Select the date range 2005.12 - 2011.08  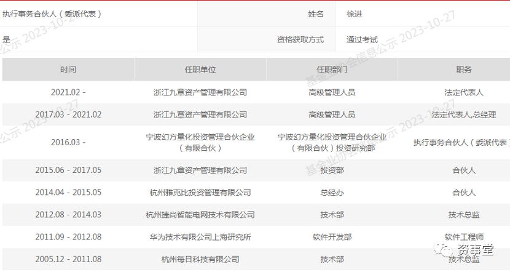68,259
